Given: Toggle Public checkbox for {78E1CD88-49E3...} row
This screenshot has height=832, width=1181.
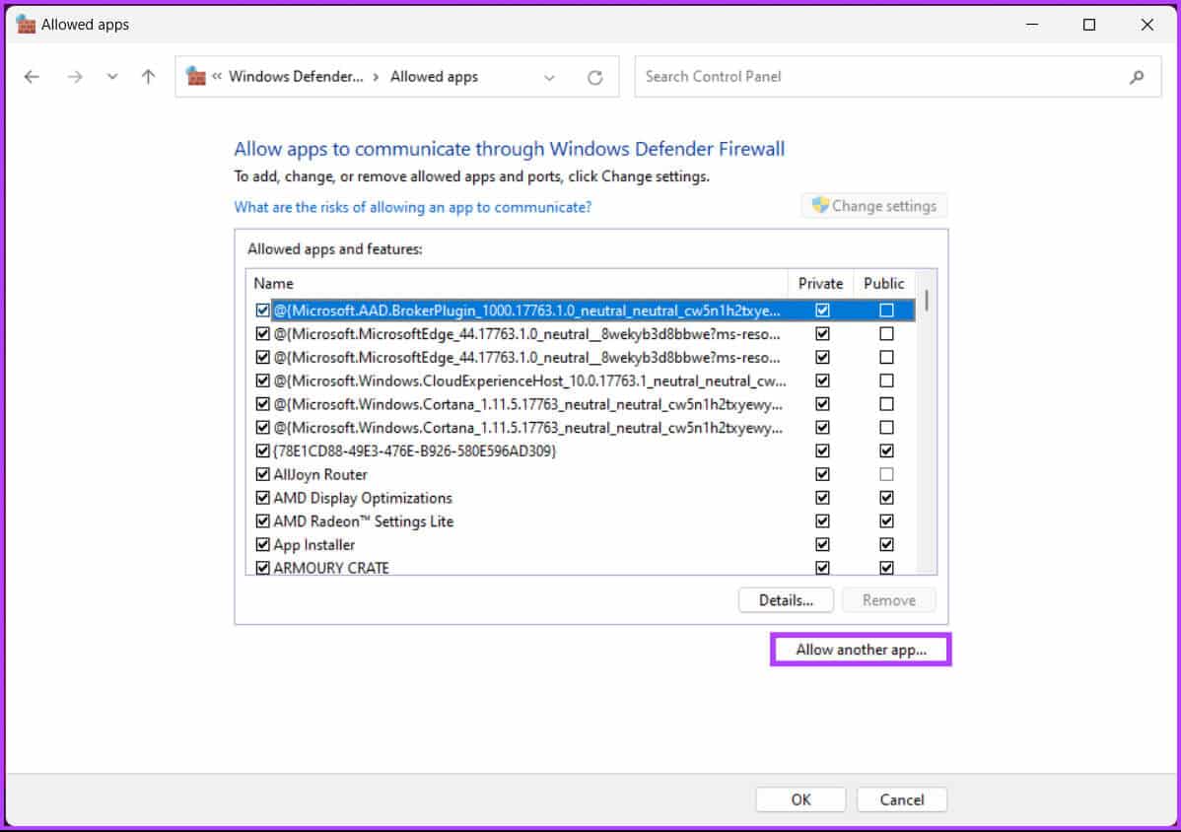Looking at the screenshot, I should [886, 451].
